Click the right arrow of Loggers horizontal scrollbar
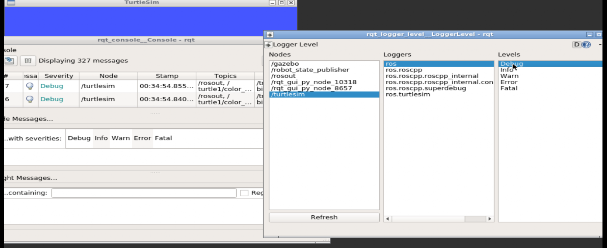Image resolution: width=607 pixels, height=248 pixels. [x=490, y=219]
